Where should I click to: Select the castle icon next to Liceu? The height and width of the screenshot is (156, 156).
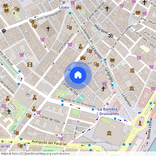pyautogui.click(x=79, y=7)
